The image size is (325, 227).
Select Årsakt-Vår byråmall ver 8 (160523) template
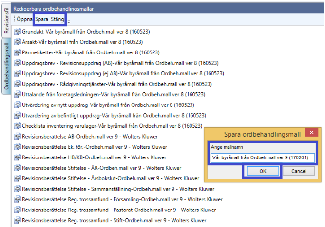pyautogui.click(x=82, y=42)
